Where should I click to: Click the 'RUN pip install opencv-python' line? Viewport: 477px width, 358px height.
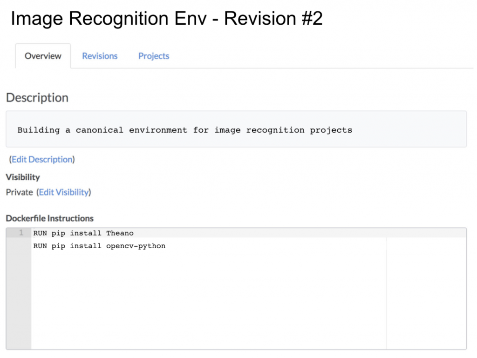tap(99, 246)
